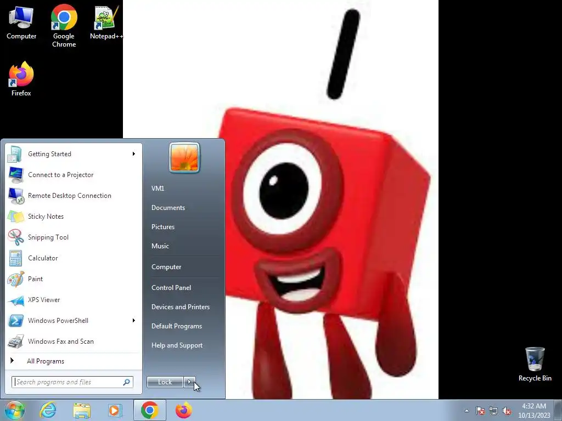This screenshot has width=562, height=421.
Task: Select the Computer desktop shortcut
Action: [21, 22]
